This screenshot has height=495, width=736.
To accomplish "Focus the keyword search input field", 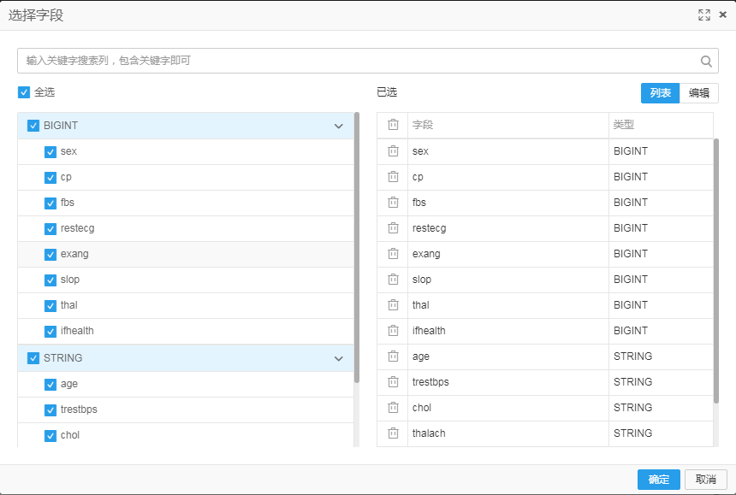I will (x=359, y=61).
